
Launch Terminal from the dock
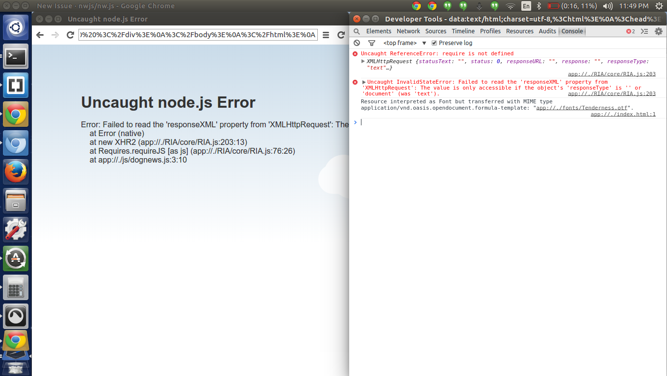click(16, 57)
